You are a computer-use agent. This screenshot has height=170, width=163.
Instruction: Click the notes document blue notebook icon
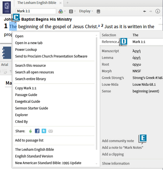[7, 53]
